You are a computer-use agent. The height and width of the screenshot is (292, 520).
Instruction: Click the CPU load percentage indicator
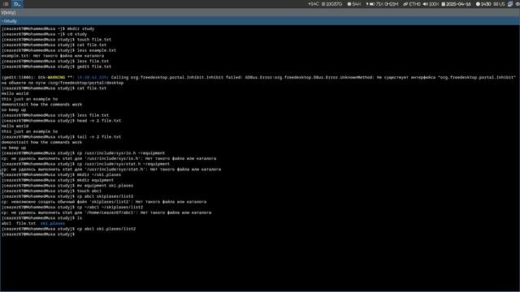pos(354,4)
